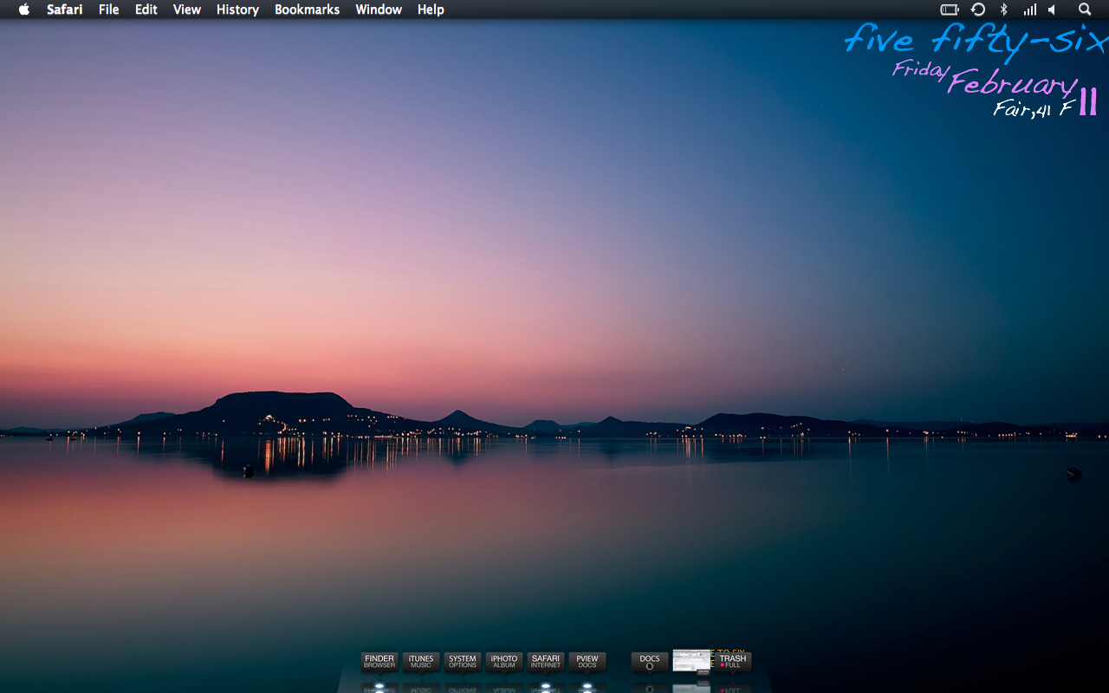Open the File menu
This screenshot has height=693, width=1109.
click(x=109, y=10)
